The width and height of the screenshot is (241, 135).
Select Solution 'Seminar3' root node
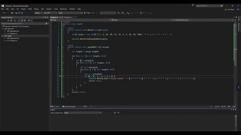[17, 26]
